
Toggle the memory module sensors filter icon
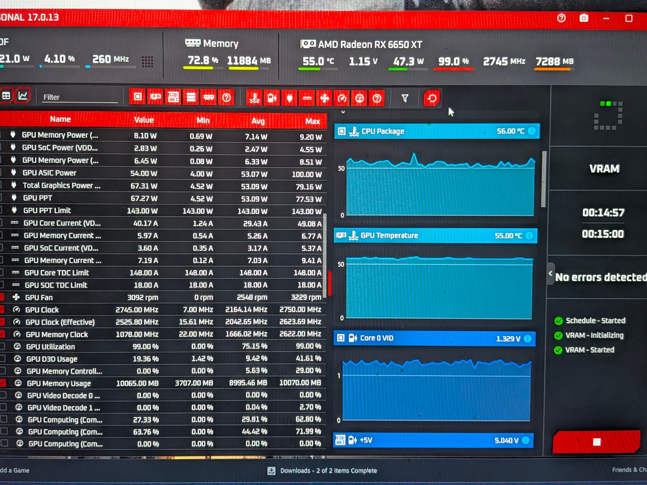[x=209, y=98]
